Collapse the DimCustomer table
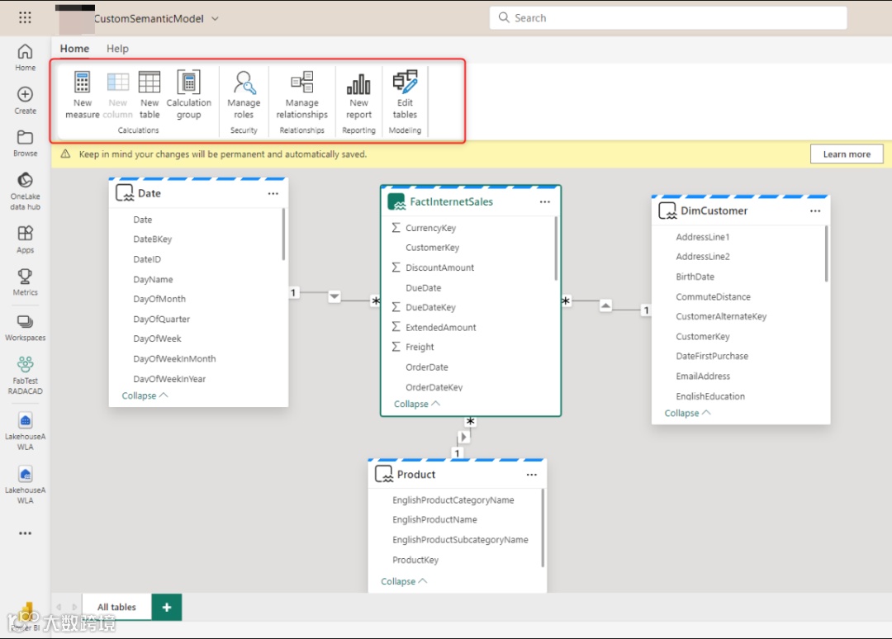The height and width of the screenshot is (639, 892). [688, 414]
